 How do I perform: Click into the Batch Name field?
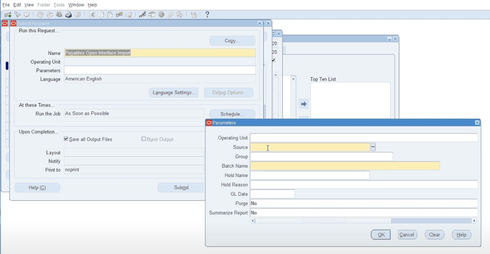click(345, 166)
